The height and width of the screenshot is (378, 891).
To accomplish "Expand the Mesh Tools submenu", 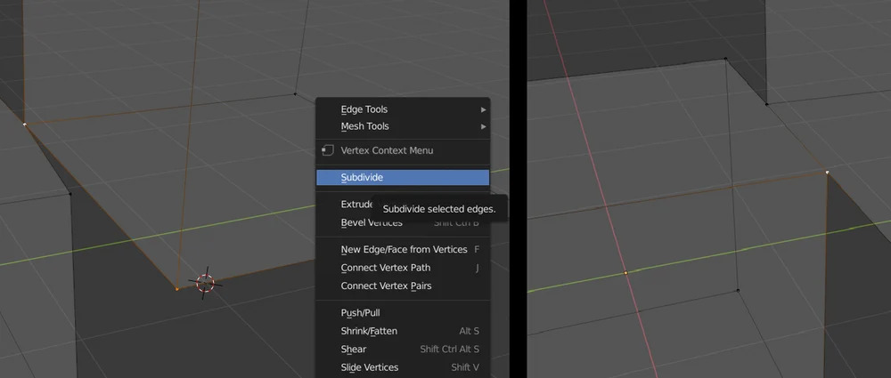I will coord(403,126).
